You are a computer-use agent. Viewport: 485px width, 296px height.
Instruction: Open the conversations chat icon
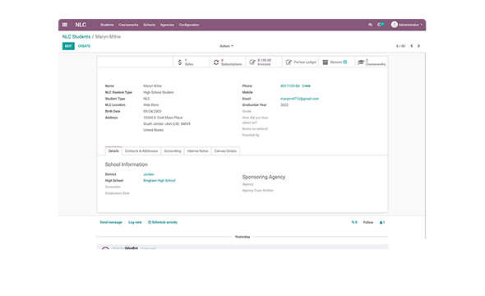pyautogui.click(x=370, y=25)
